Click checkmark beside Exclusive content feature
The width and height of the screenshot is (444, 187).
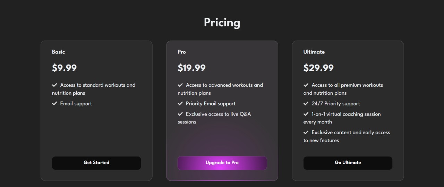(x=306, y=132)
